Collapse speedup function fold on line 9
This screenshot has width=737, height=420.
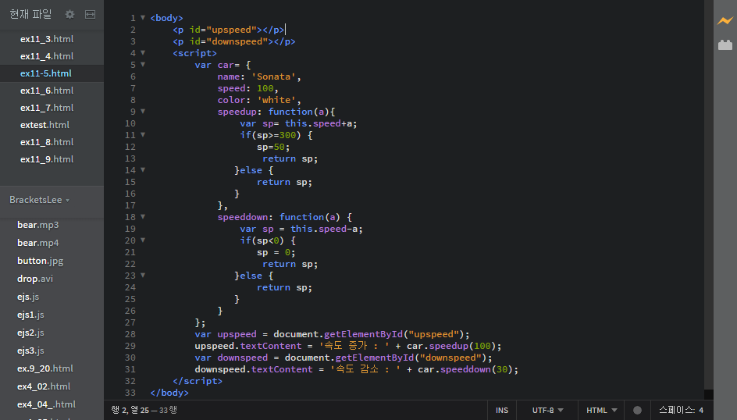143,112
